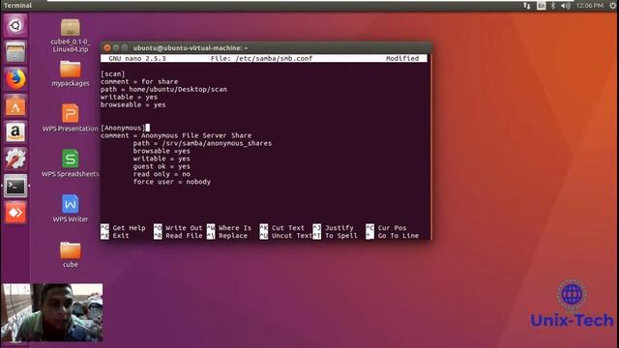Close the terminal window
Viewport: 619px width, 348px height.
point(107,47)
